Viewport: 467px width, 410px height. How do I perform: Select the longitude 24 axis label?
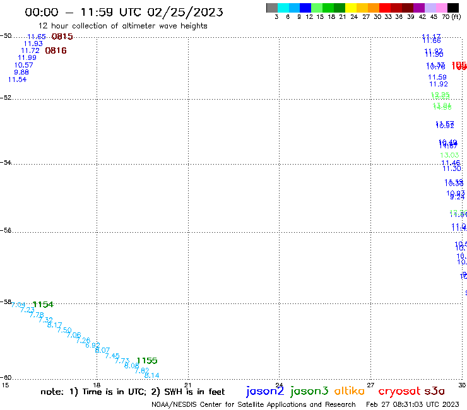pyautogui.click(x=279, y=385)
